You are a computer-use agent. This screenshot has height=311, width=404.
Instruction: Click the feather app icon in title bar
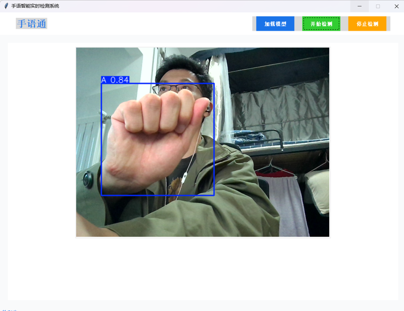6,6
